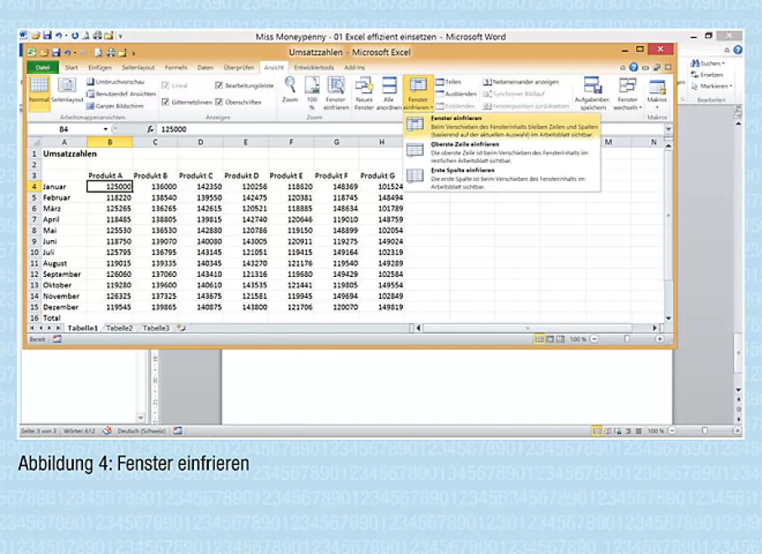Click the Word zoom slider

point(705,431)
